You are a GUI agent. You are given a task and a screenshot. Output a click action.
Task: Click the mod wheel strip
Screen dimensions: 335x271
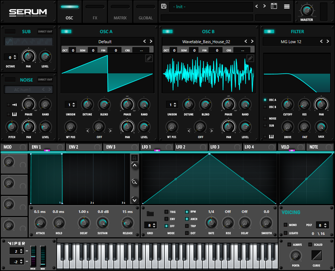43,256
